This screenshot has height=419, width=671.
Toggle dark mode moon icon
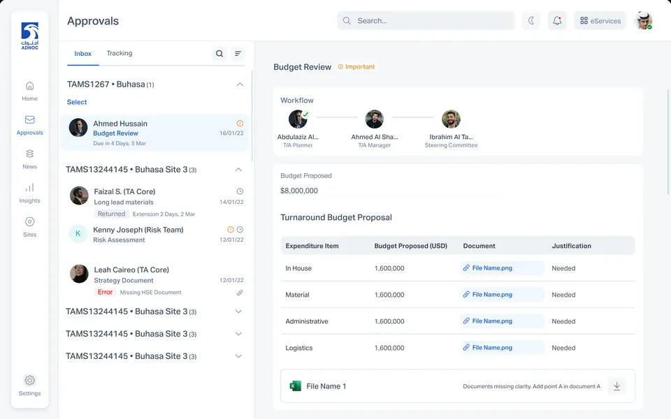[x=531, y=20]
